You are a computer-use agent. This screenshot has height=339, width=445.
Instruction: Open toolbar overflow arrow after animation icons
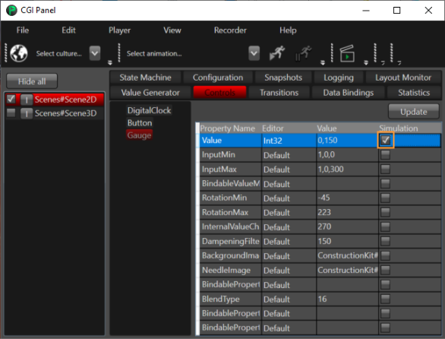[x=323, y=63]
